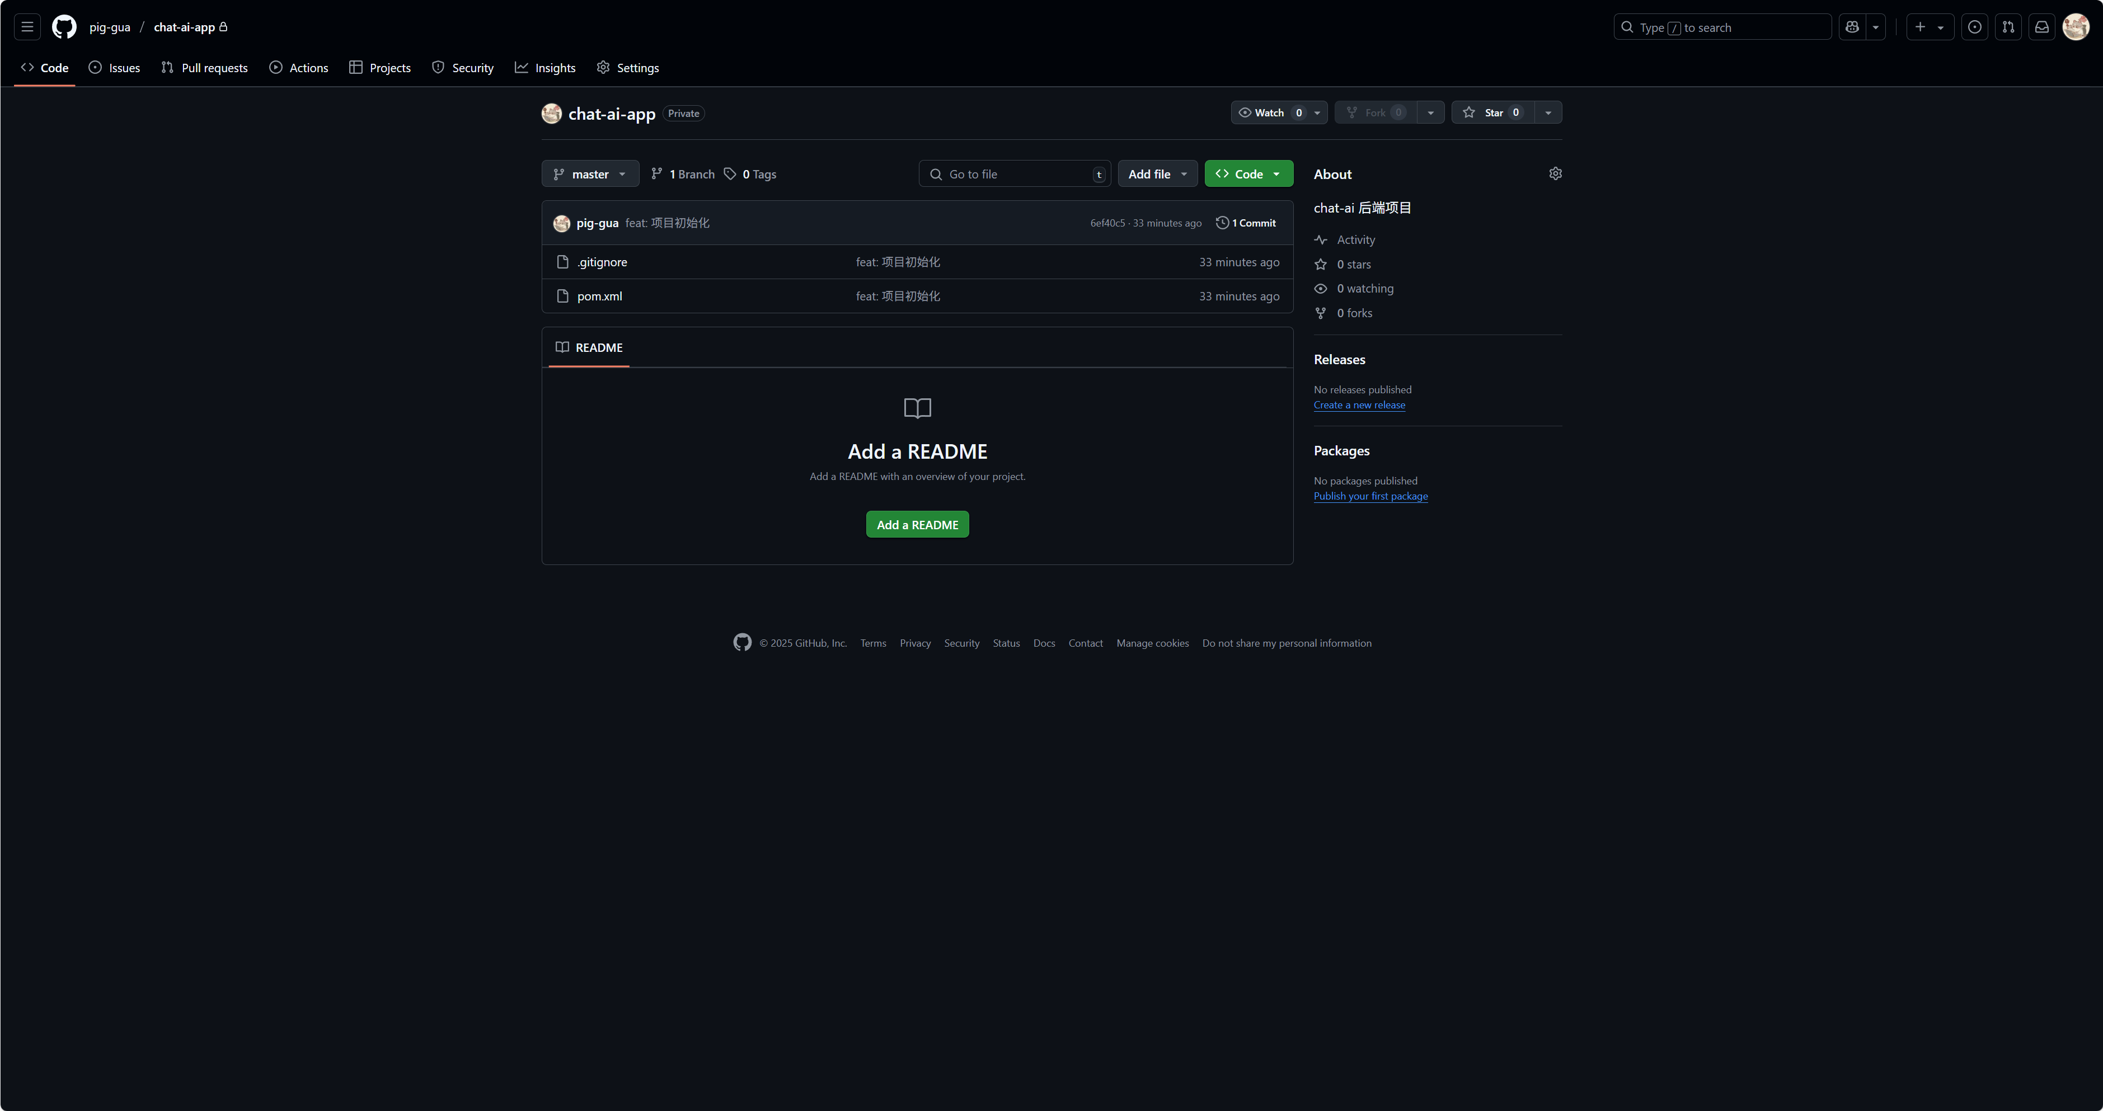Open the Copilot chat icon
The height and width of the screenshot is (1111, 2103).
pos(1852,27)
